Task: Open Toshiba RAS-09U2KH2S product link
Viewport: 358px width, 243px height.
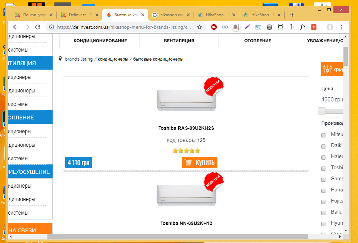Action: pos(186,128)
